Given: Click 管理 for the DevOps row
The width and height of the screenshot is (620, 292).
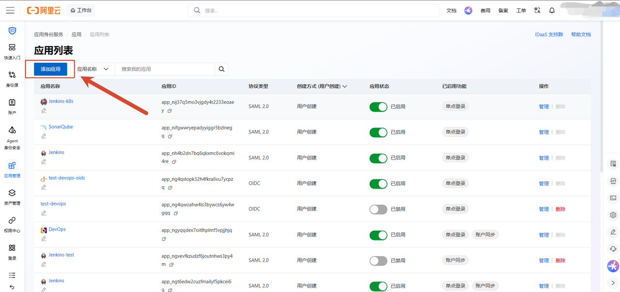Looking at the screenshot, I should pos(544,234).
